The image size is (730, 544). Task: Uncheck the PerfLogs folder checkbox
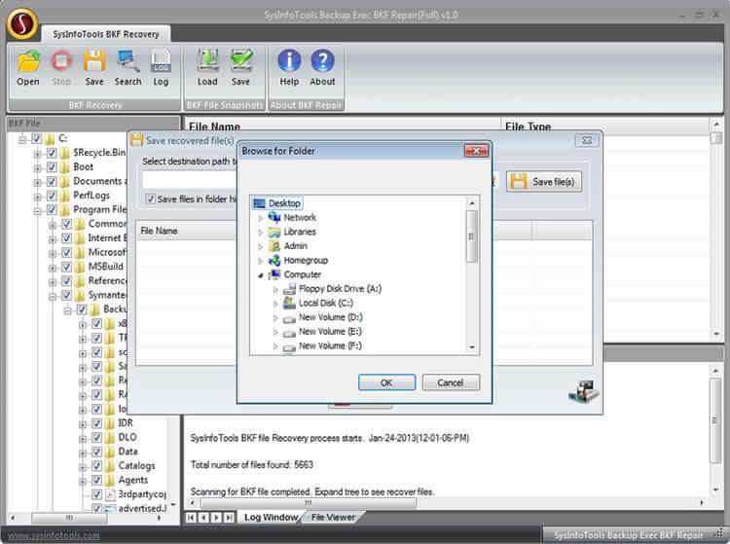pos(52,196)
